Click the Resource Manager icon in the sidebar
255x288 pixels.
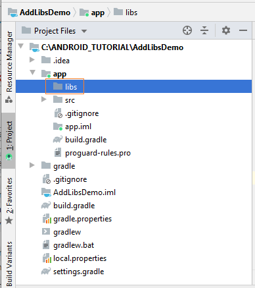9,100
